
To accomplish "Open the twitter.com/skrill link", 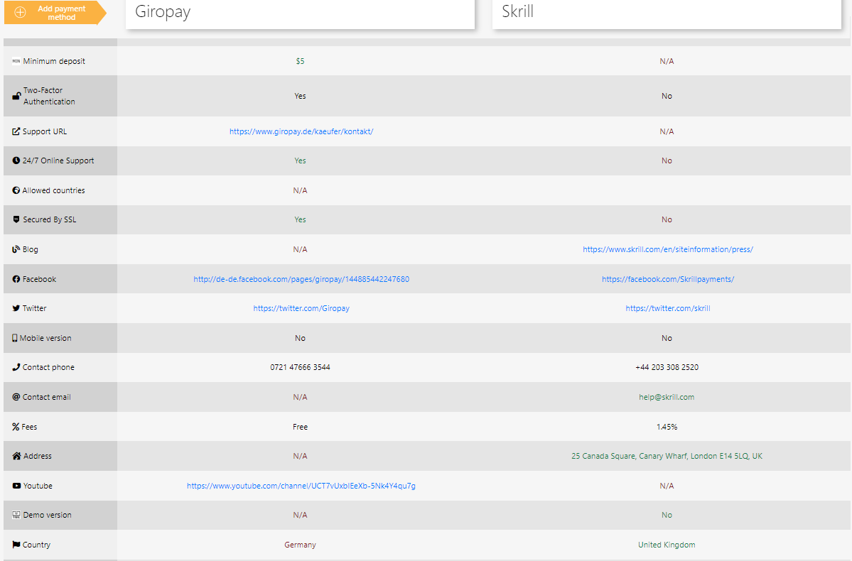I will [x=668, y=308].
